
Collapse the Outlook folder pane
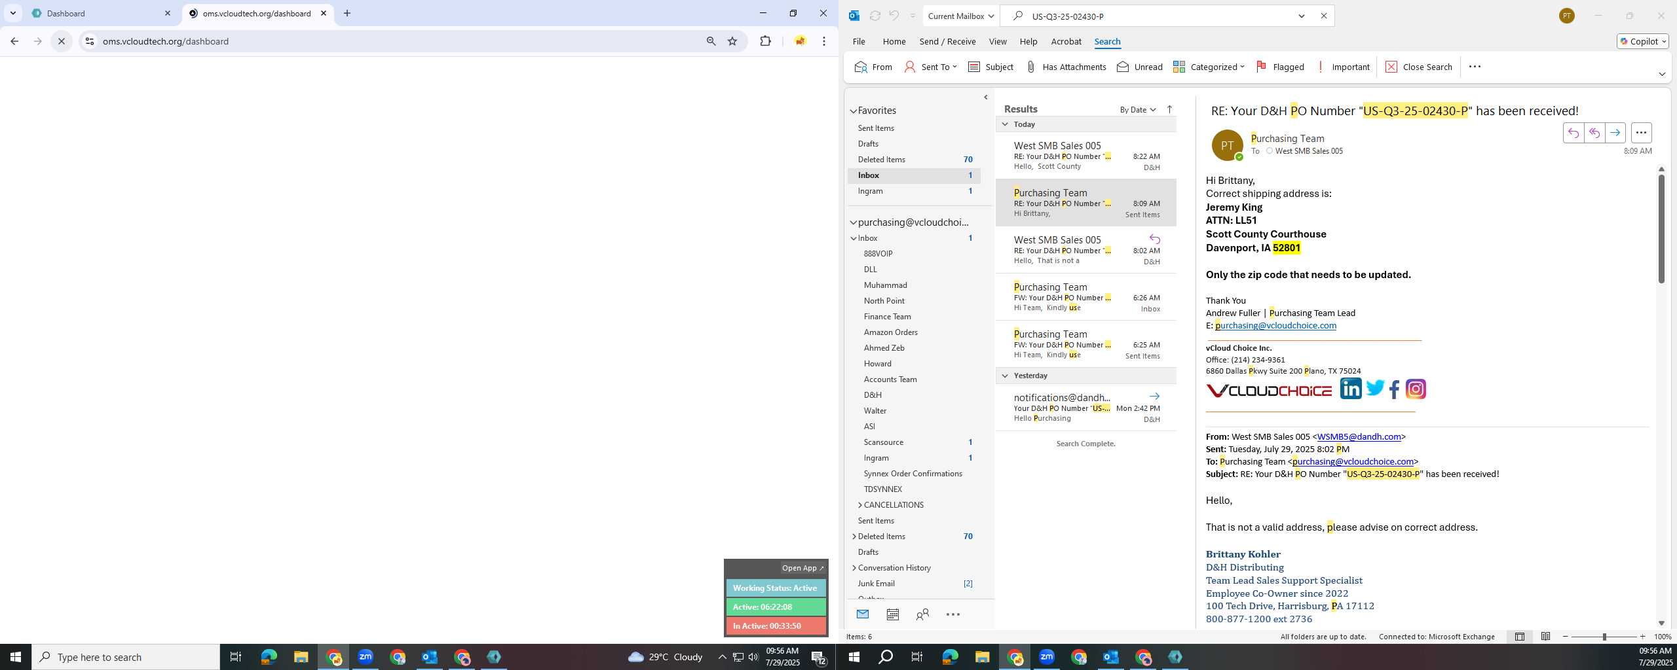click(985, 97)
